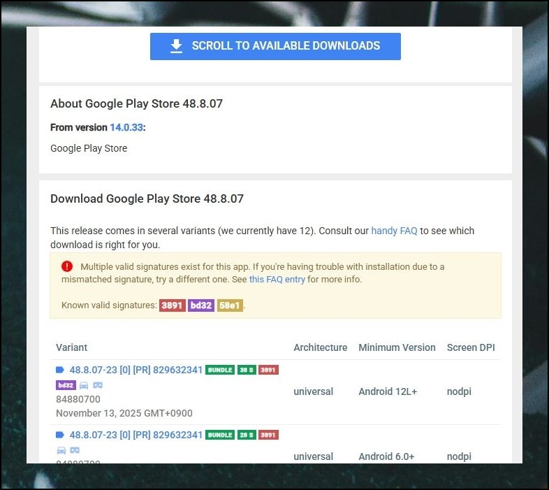
Task: Click BUNDLE badge in the Android 6.0+ row
Action: [x=220, y=435]
